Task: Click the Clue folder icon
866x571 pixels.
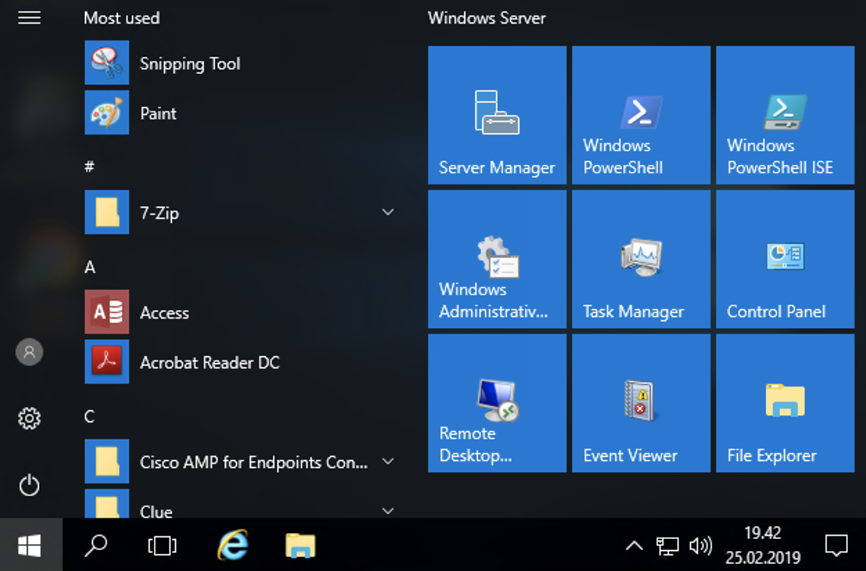Action: tap(107, 504)
